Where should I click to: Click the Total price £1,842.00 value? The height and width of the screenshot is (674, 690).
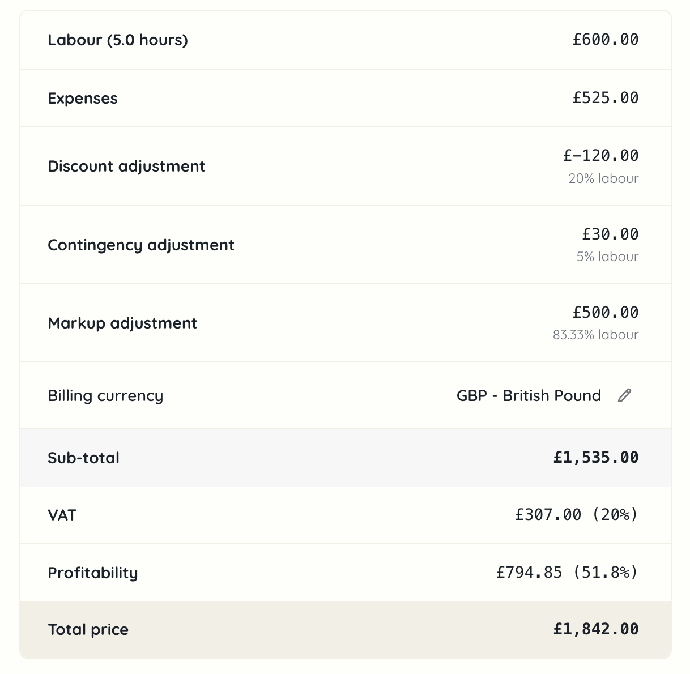click(595, 629)
